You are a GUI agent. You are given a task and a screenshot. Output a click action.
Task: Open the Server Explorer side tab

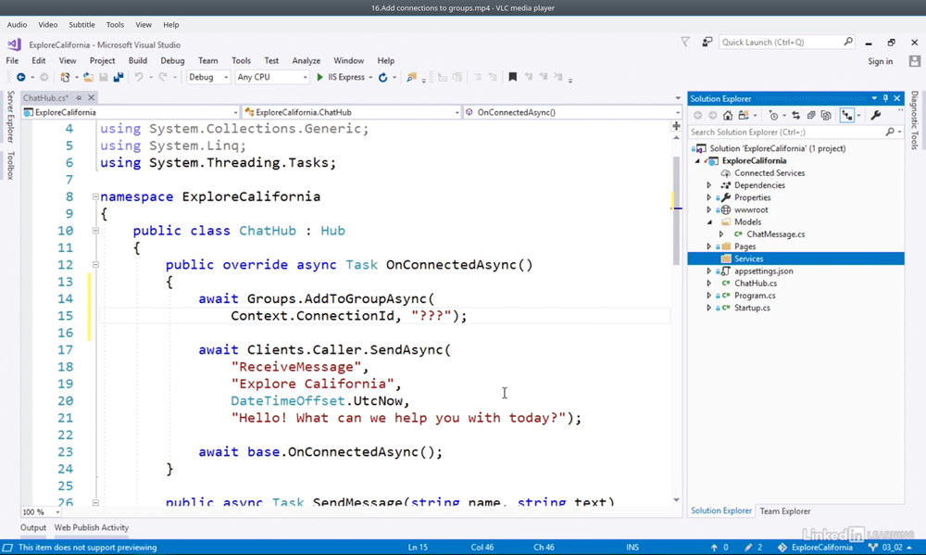(x=10, y=117)
